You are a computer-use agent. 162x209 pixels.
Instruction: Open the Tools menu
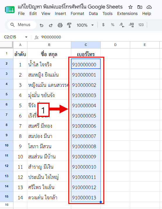(107, 14)
